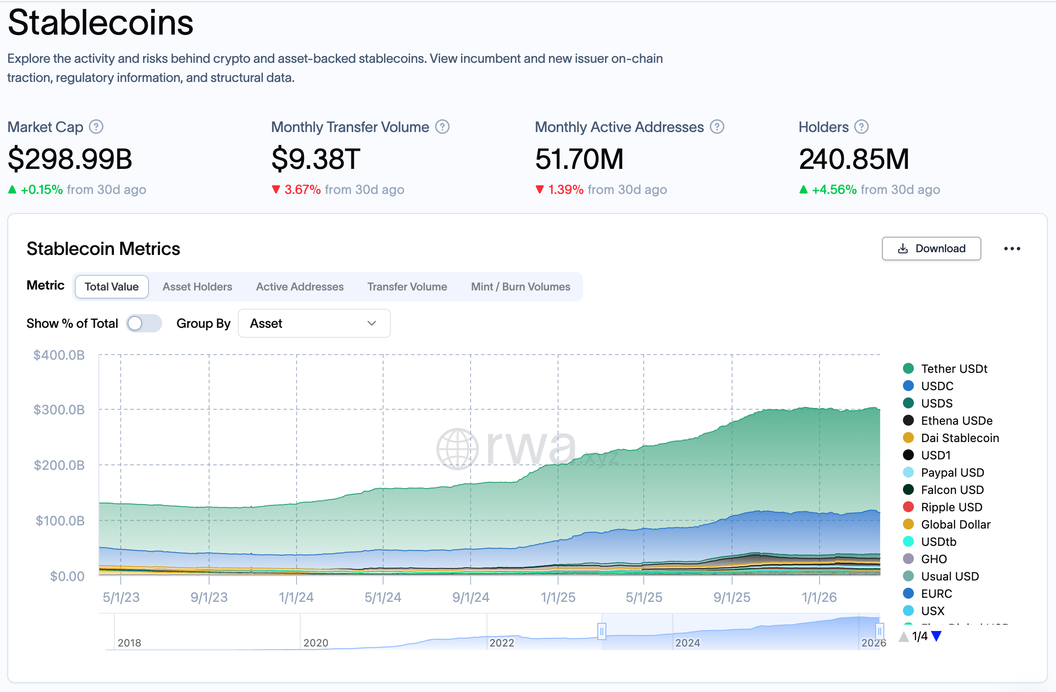Click the right range handle on the timeline
Screen dimensions: 1056x692
[880, 631]
